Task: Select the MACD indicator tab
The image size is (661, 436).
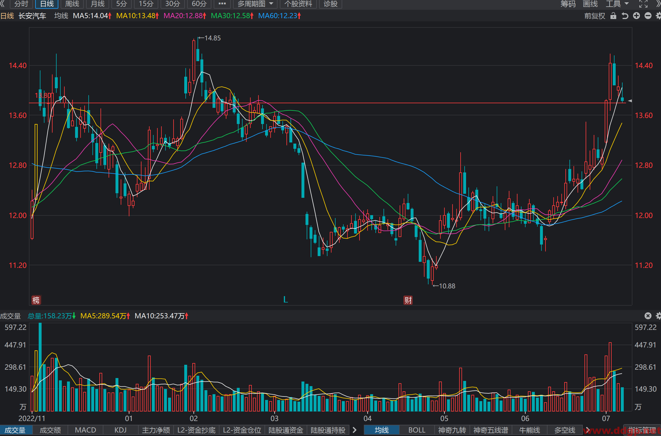Action: click(85, 430)
